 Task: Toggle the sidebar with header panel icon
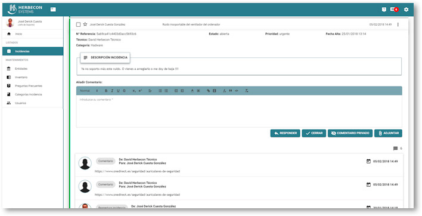pyautogui.click(x=53, y=10)
